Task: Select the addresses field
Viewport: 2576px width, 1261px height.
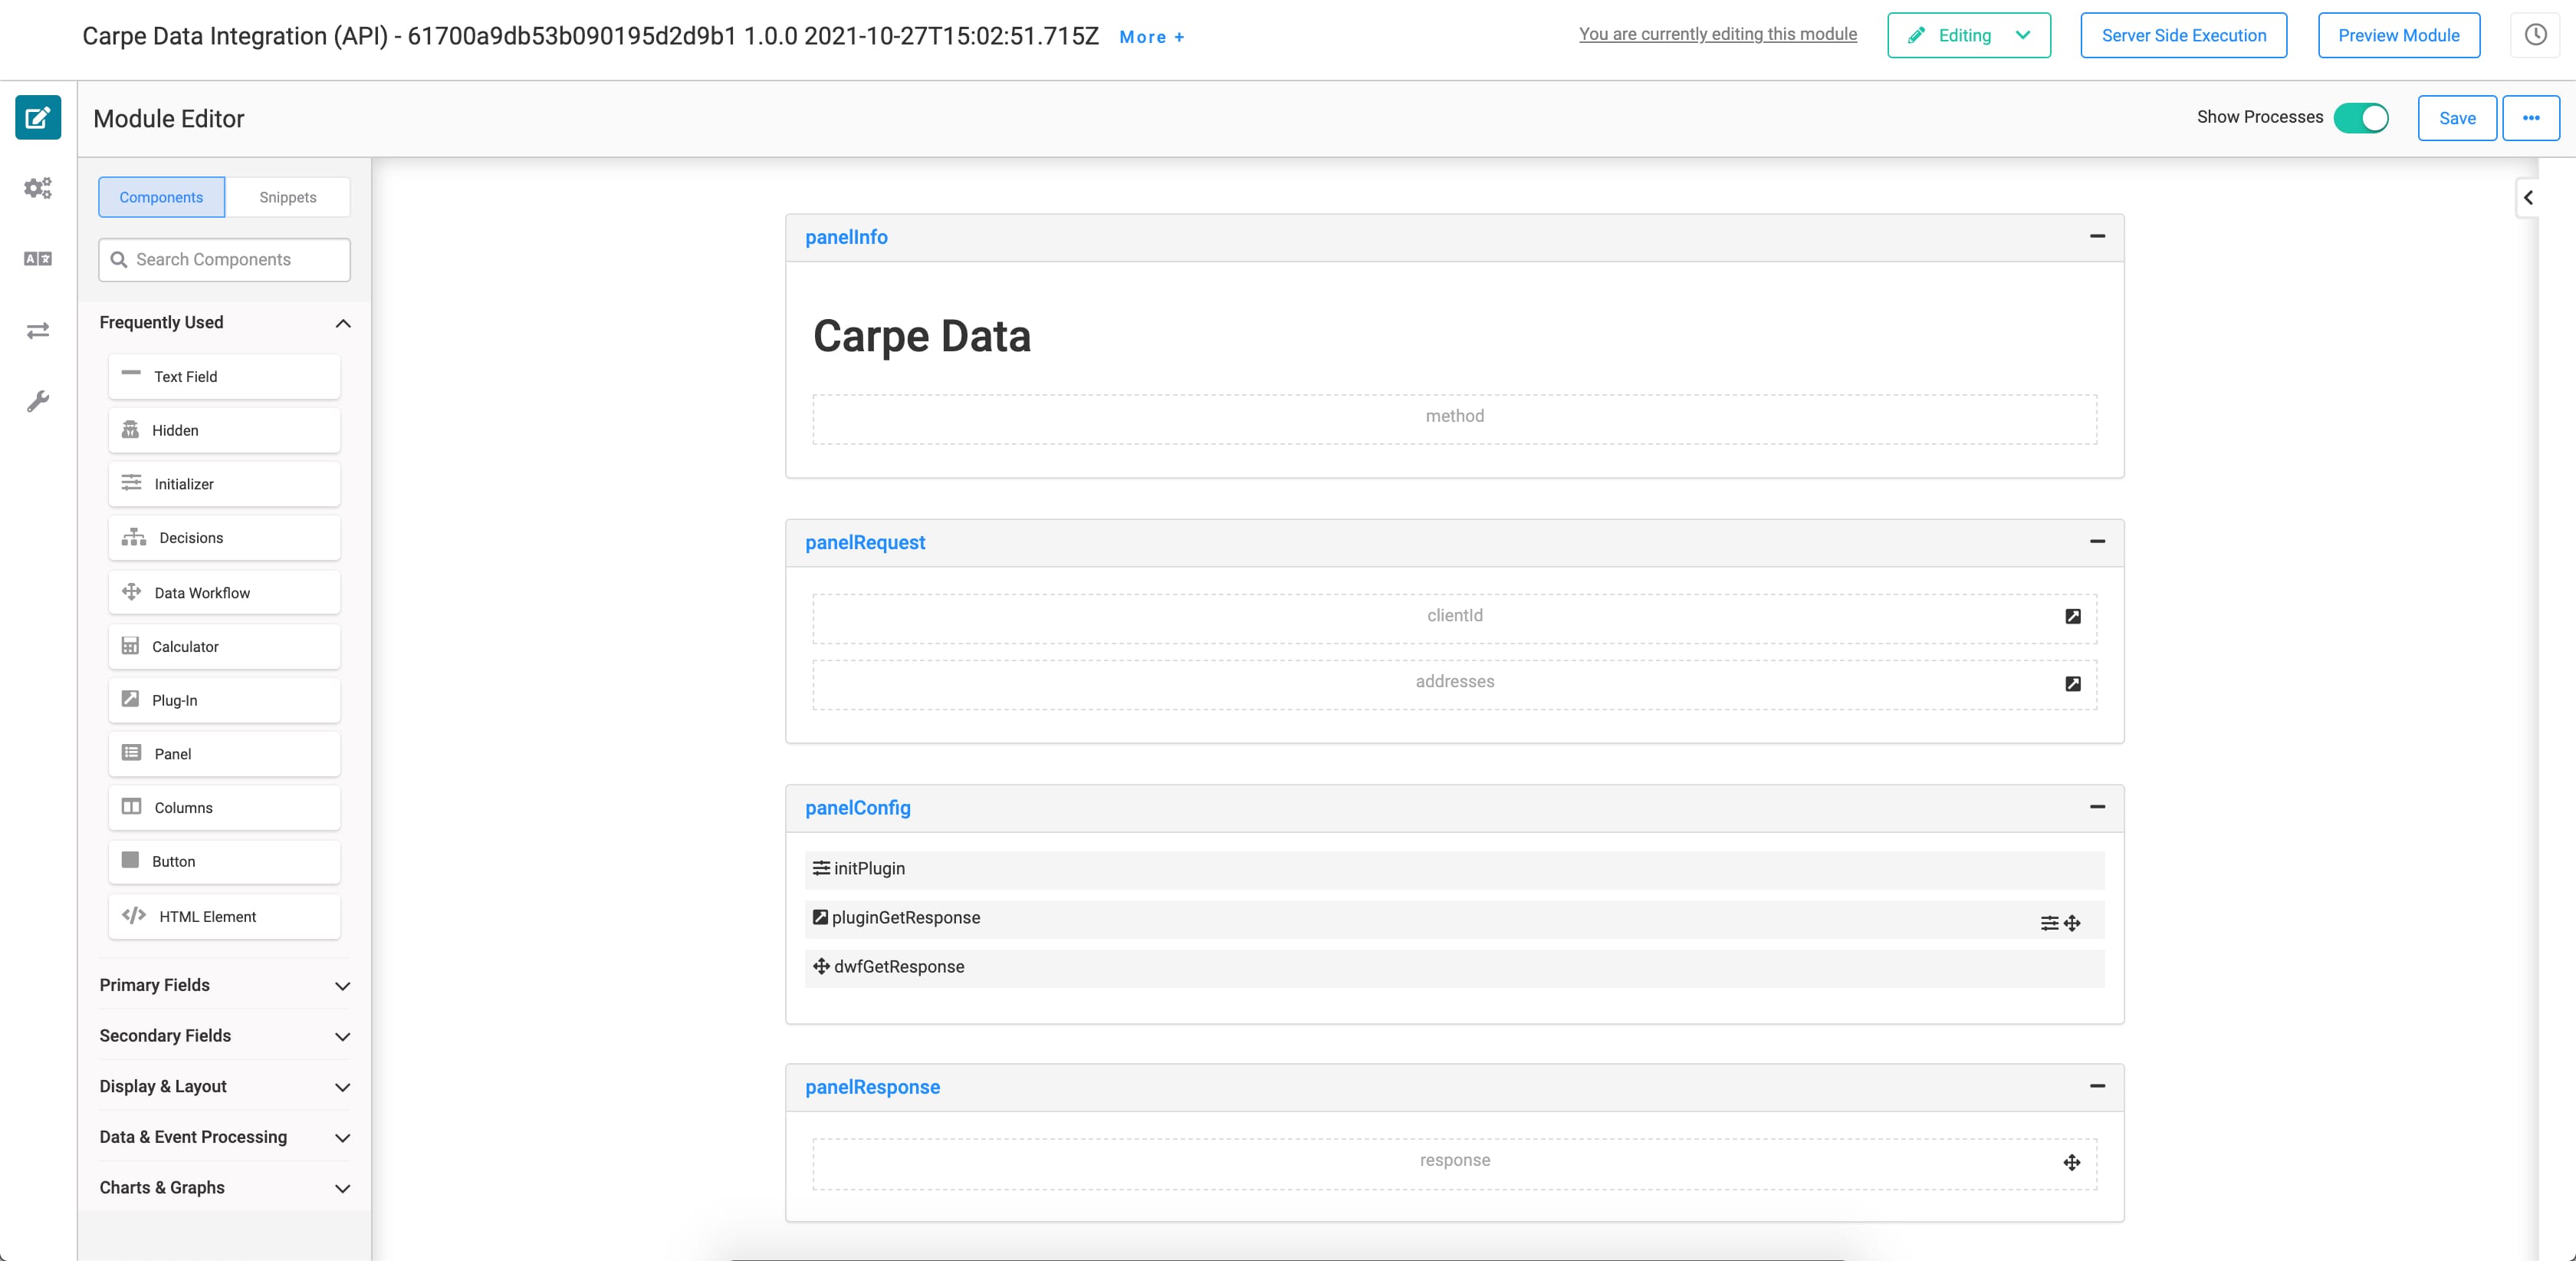Action: point(1454,683)
